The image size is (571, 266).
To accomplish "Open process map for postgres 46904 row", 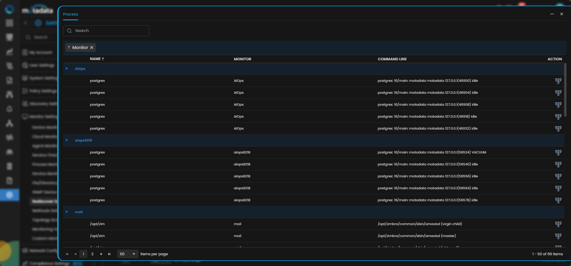I will [558, 93].
